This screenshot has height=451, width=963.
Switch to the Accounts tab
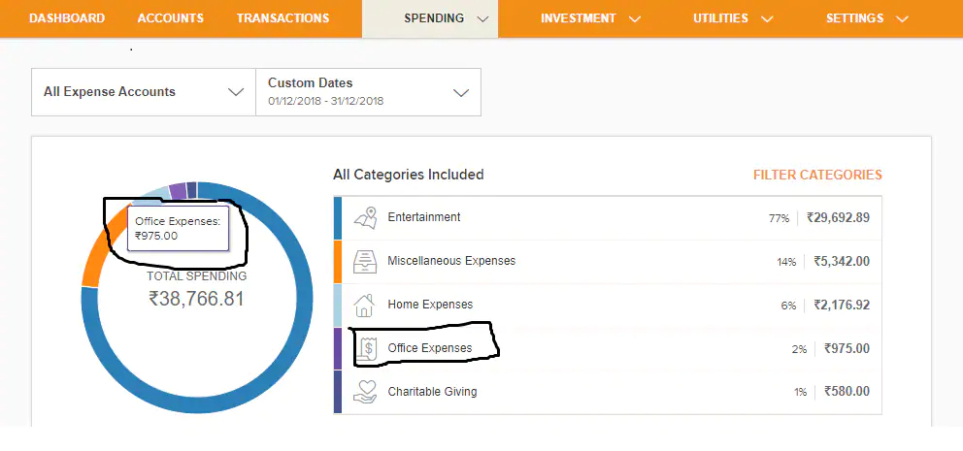pos(171,18)
